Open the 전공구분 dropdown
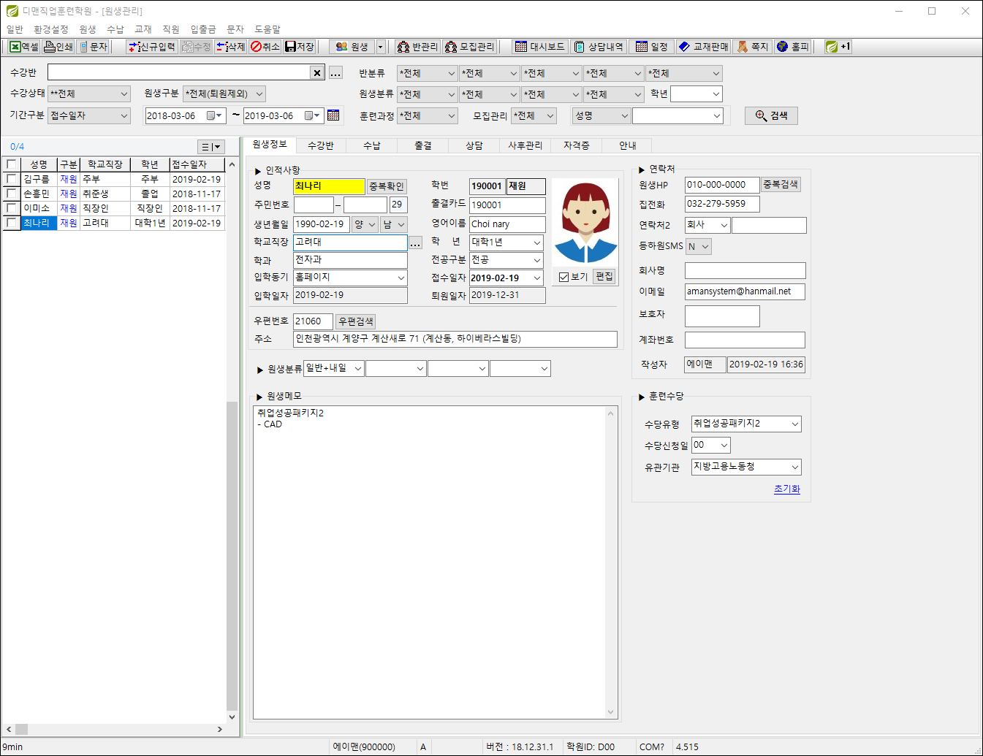The height and width of the screenshot is (756, 983). coord(506,260)
